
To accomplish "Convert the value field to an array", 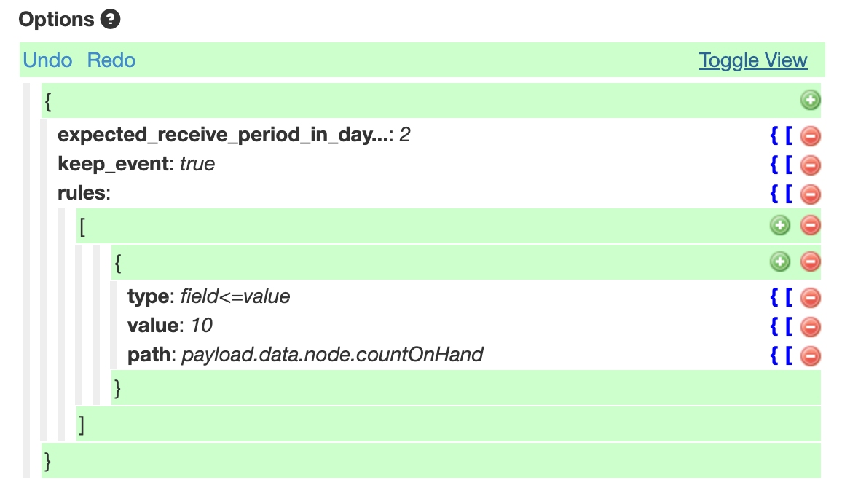I will 788,326.
